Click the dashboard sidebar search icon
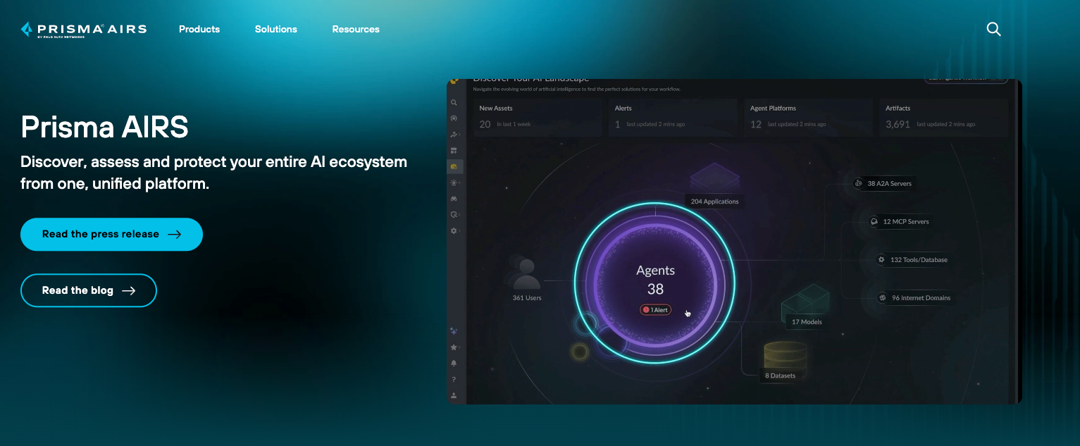1080x446 pixels. point(454,103)
